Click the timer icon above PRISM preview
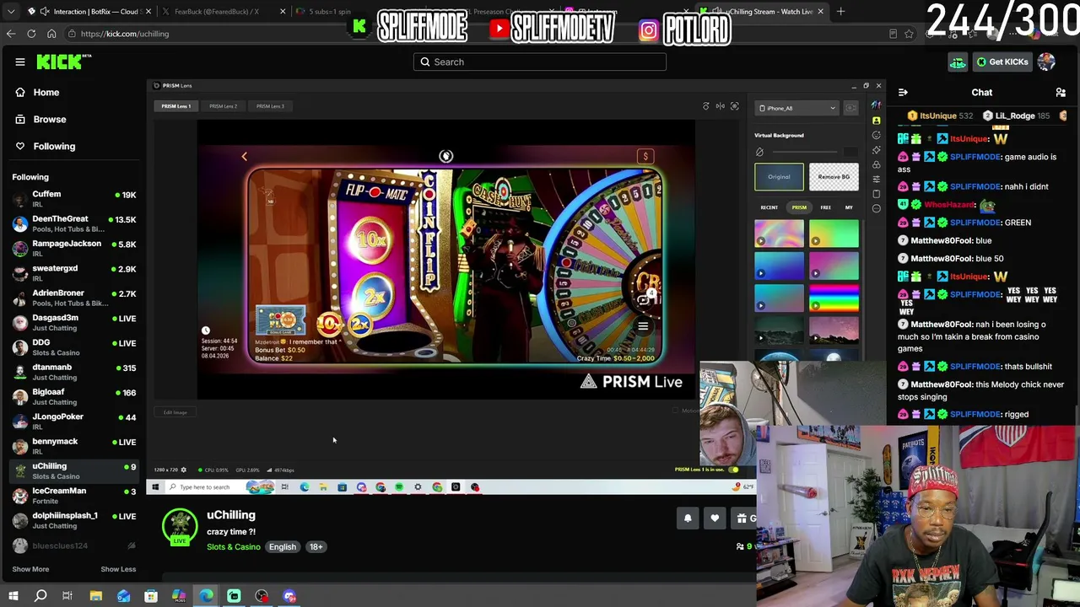Viewport: 1080px width, 607px height. click(x=706, y=106)
